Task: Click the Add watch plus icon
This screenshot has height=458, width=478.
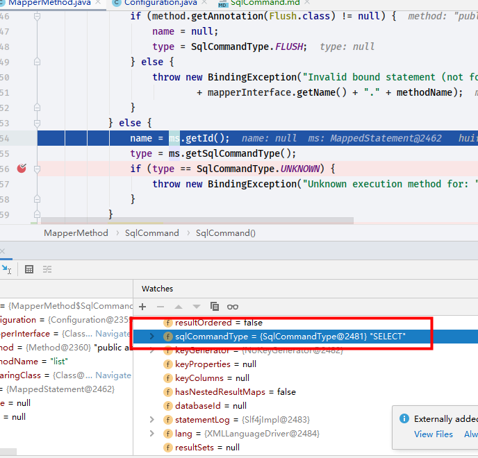Action: tap(142, 306)
